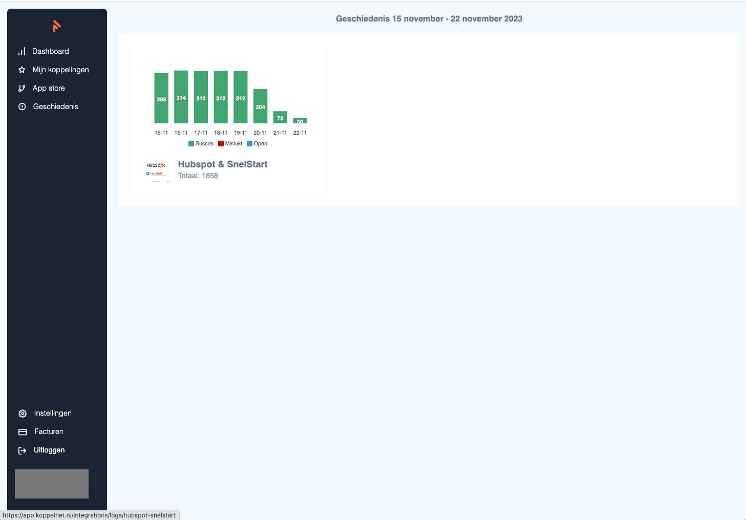Click the star icon for Mijn koppelingen

pyautogui.click(x=22, y=70)
